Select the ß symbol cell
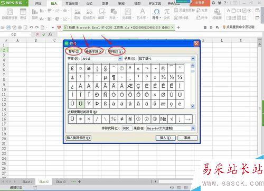This screenshot has height=191, width=264. [x=105, y=104]
